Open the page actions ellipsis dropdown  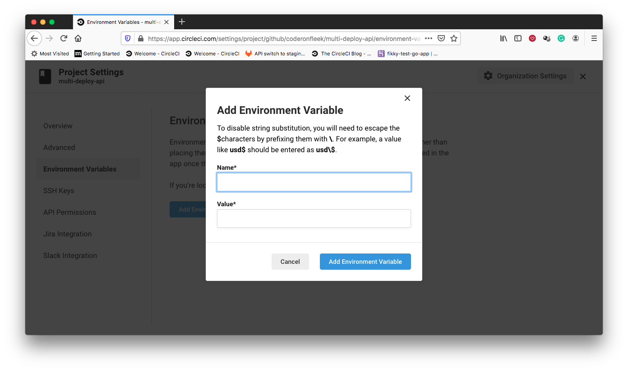coord(428,38)
